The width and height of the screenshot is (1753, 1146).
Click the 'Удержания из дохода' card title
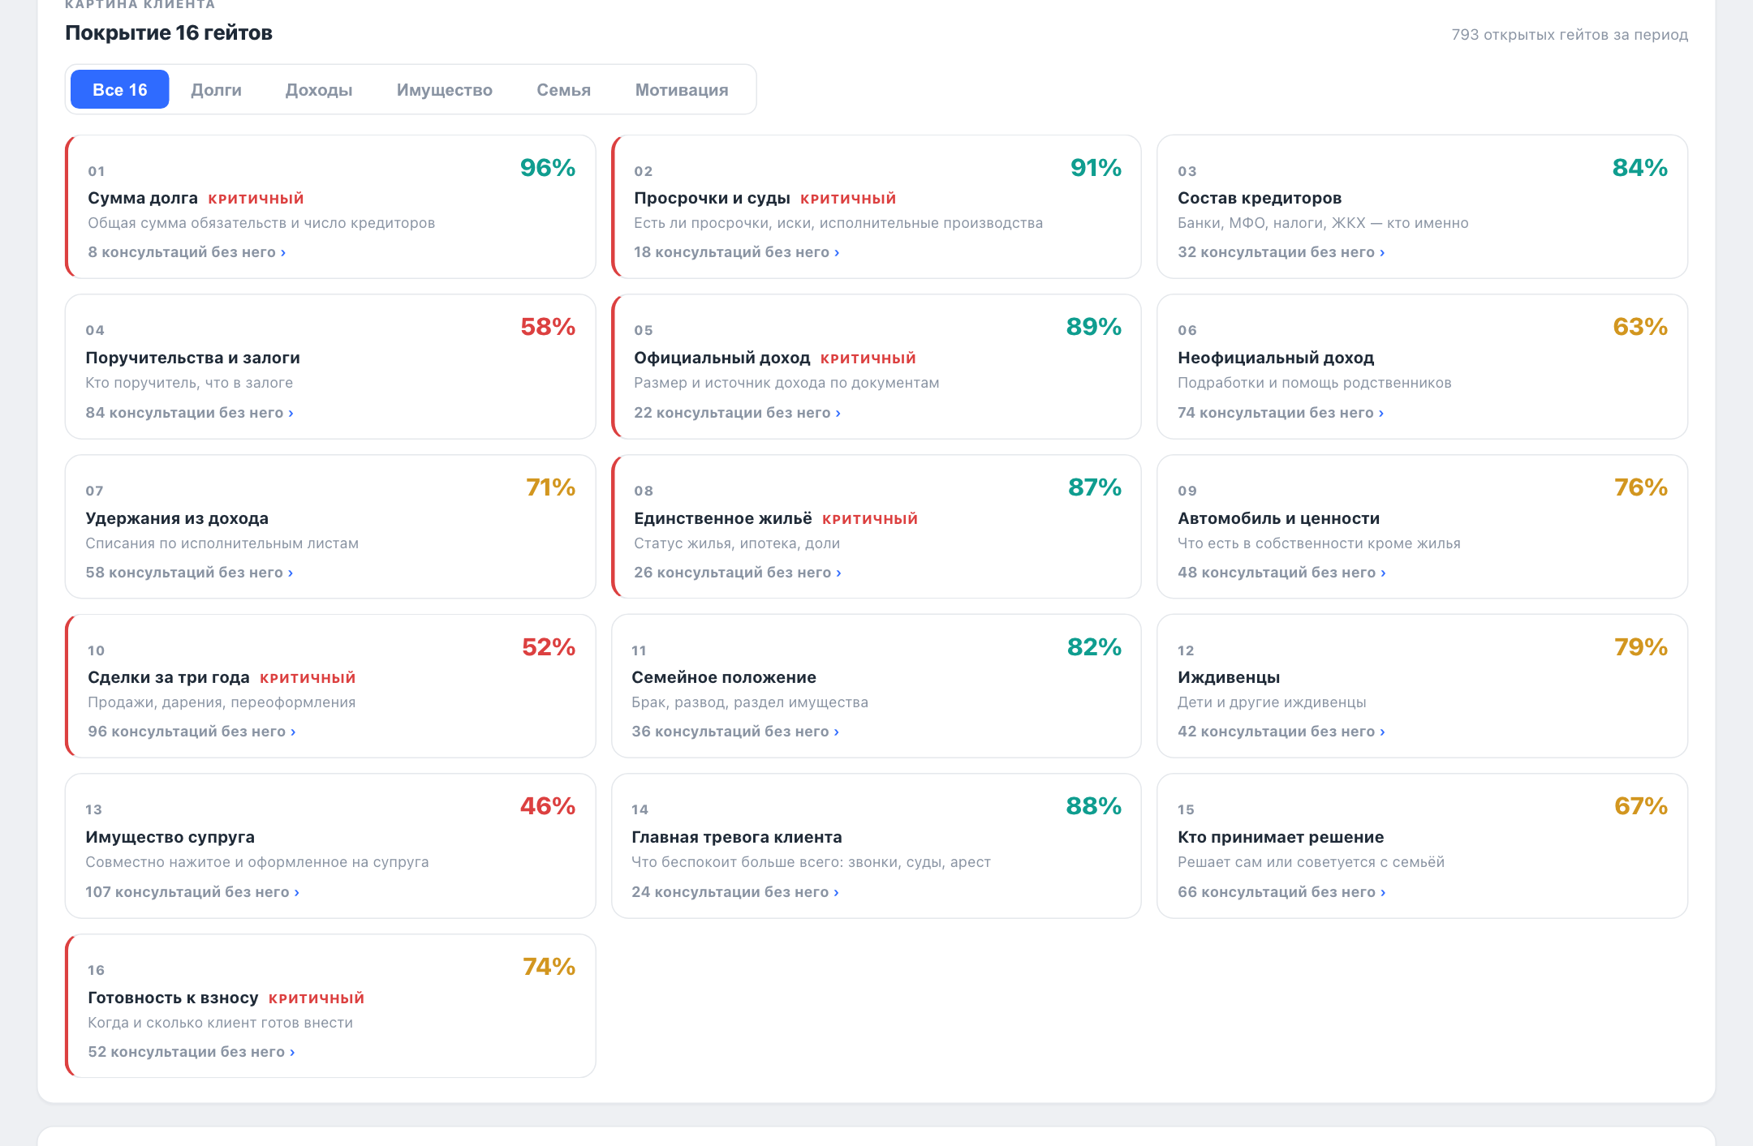(177, 518)
